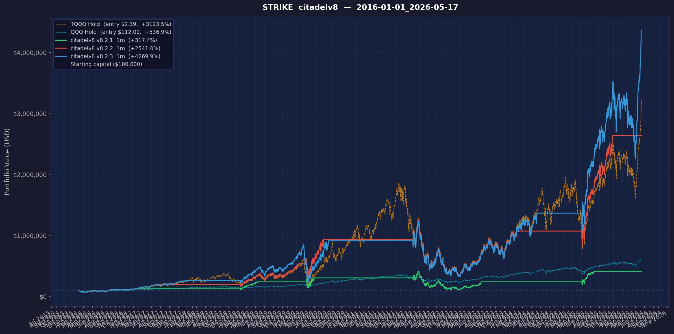The image size is (674, 334).
Task: Click the Starting capital ($100,000) legend entry
Action: click(99, 64)
